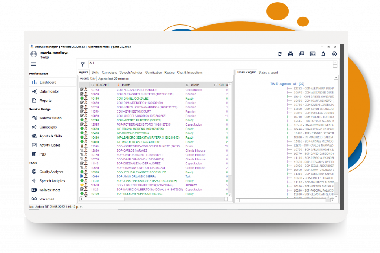Open the Speech Analytics tab above the table

pyautogui.click(x=131, y=73)
